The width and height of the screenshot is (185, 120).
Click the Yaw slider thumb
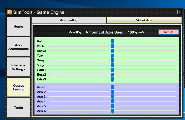coord(112,56)
